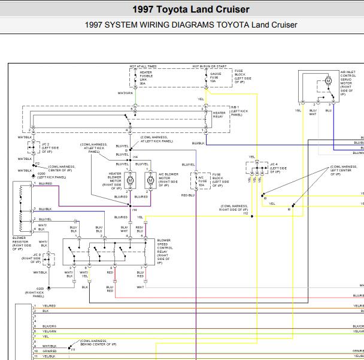This screenshot has height=360, width=364.
Task: Click the A/C Fuse 10A box
Action: pyautogui.click(x=201, y=181)
